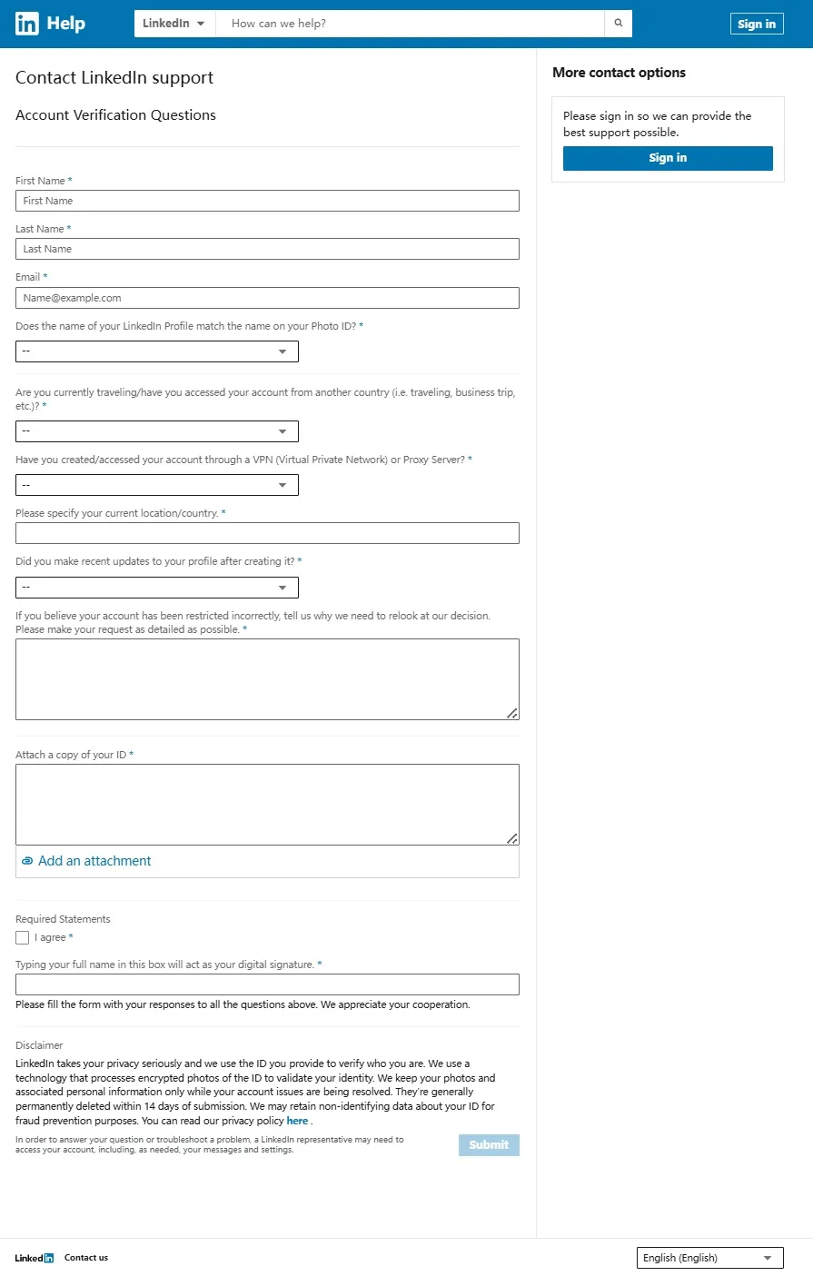Click the How can we help search field
Image resolution: width=813 pixels, height=1276 pixels.
(x=410, y=24)
